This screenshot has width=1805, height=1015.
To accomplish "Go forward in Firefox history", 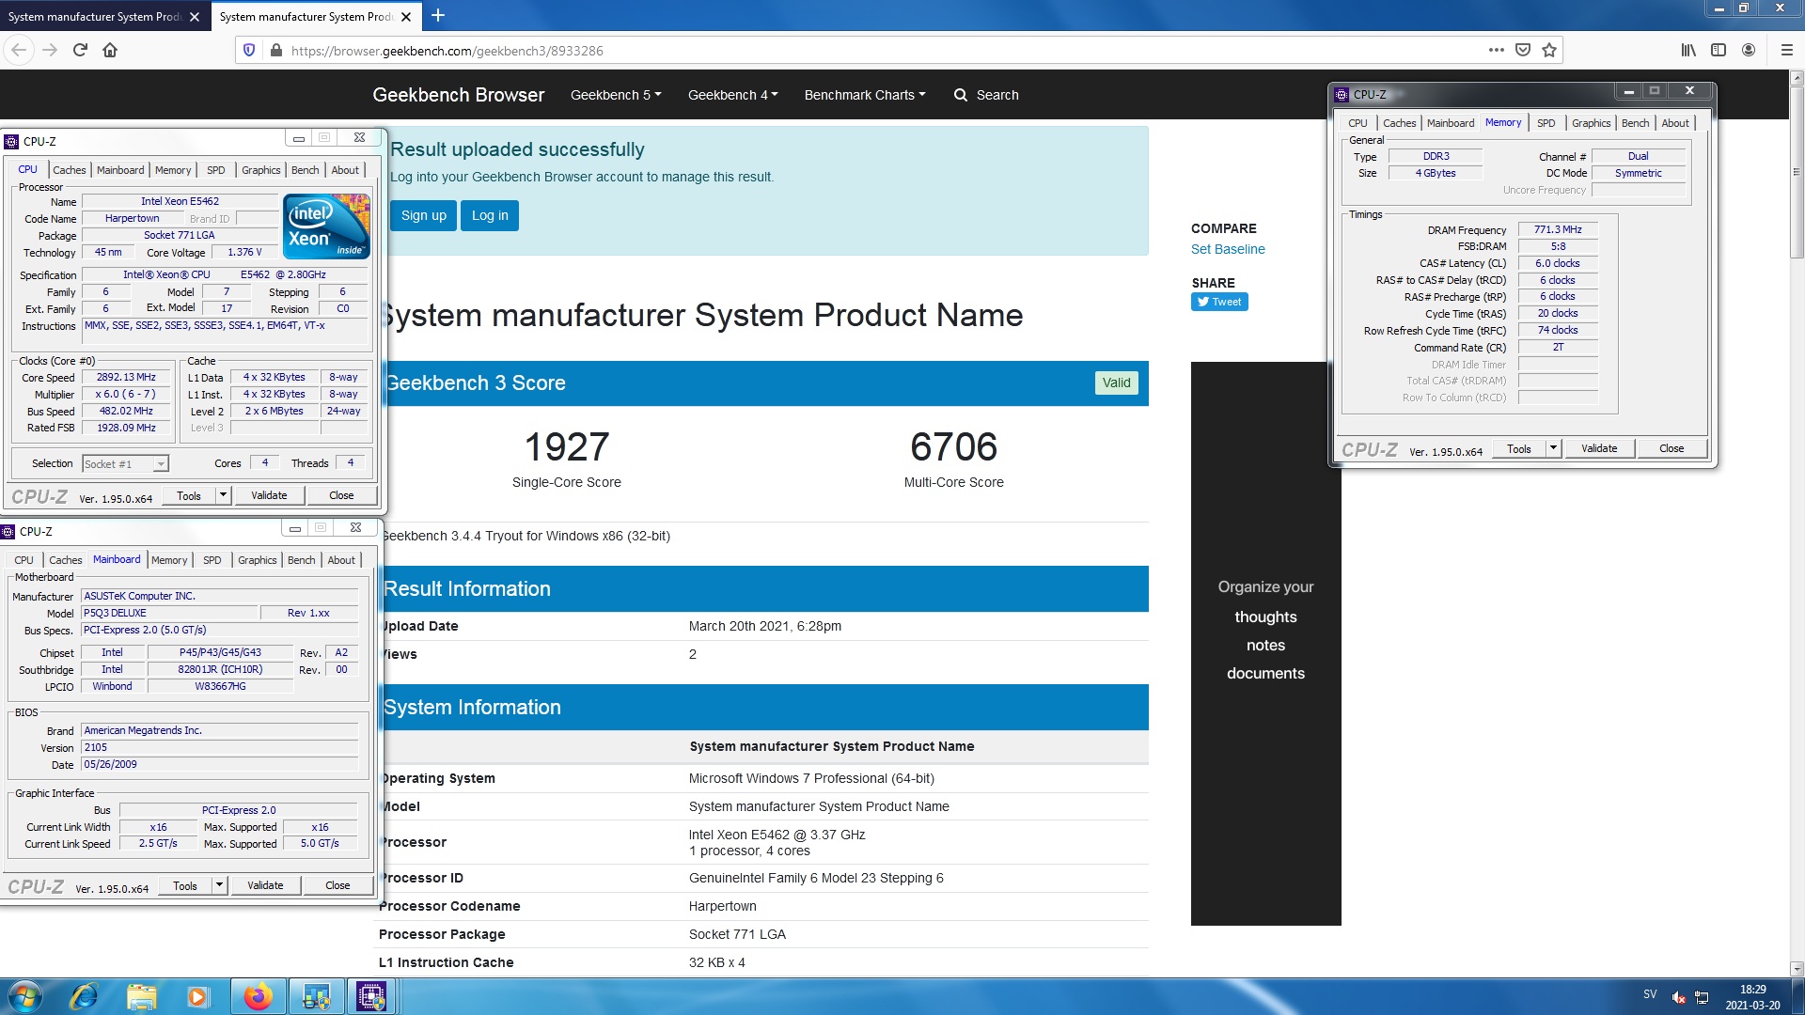I will pyautogui.click(x=50, y=50).
